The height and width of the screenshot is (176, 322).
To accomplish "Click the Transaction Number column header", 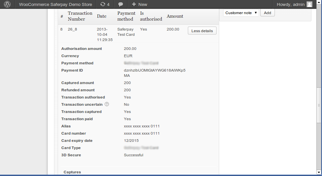I will (80, 16).
